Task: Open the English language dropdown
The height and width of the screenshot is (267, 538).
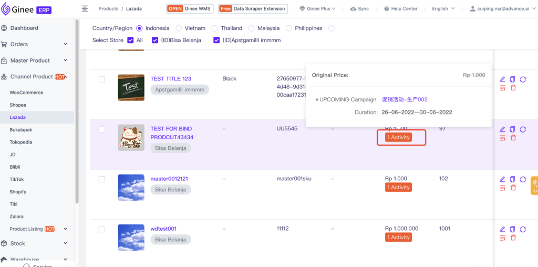Action: [443, 8]
